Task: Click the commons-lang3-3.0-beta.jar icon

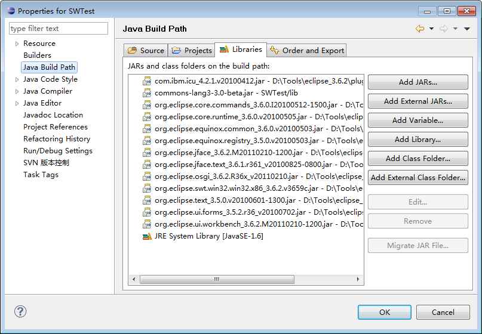Action: tap(147, 93)
